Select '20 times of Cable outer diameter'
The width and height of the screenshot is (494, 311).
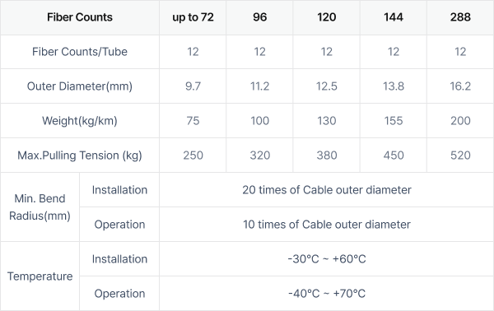[327, 190]
